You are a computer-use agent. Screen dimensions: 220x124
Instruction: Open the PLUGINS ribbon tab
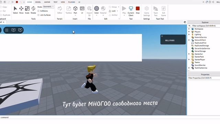[x=71, y=2]
